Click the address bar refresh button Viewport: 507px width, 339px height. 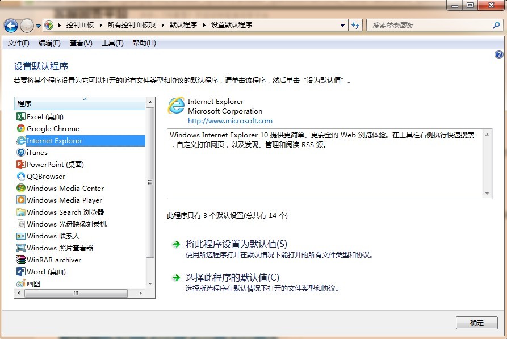[355, 25]
